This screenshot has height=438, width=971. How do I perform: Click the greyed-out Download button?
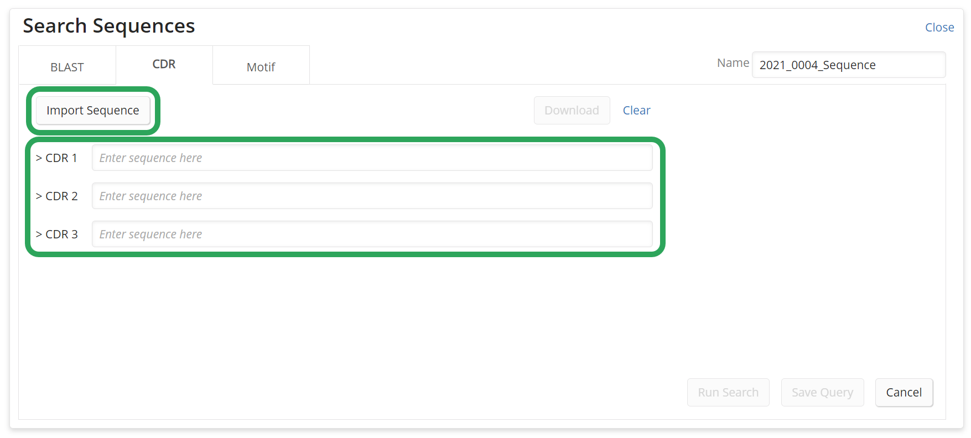click(572, 110)
